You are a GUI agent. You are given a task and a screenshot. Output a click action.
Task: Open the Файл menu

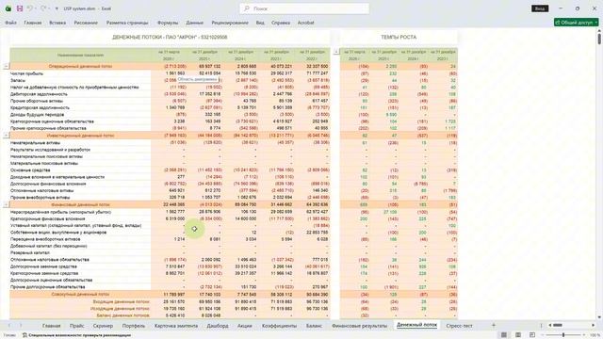[10, 23]
